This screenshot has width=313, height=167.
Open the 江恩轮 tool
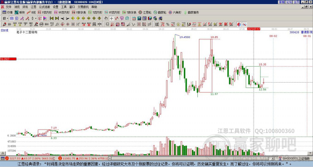[x=145, y=12]
